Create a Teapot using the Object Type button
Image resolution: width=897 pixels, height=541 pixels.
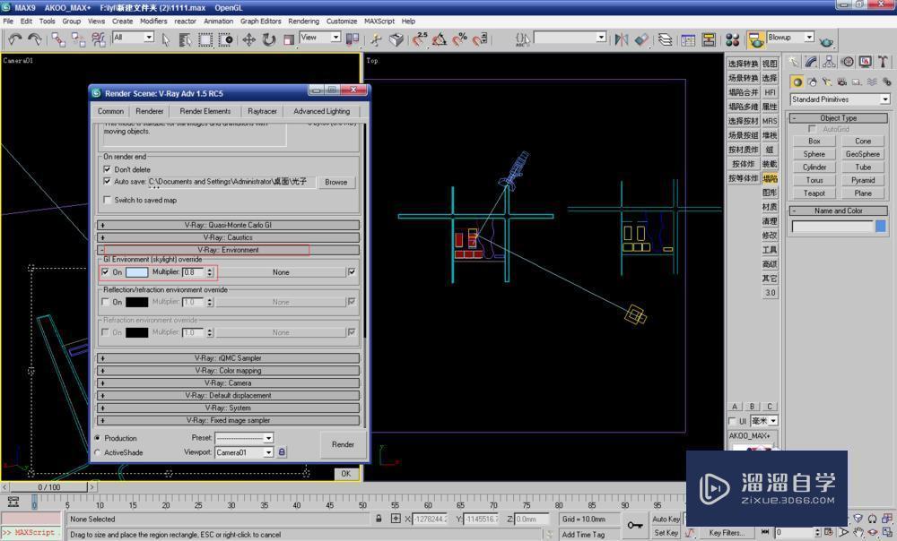coord(814,193)
